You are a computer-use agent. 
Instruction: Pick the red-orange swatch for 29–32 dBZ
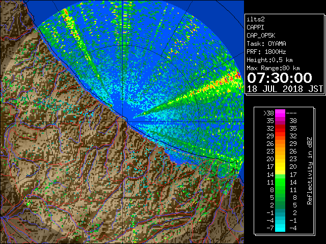click(280, 136)
